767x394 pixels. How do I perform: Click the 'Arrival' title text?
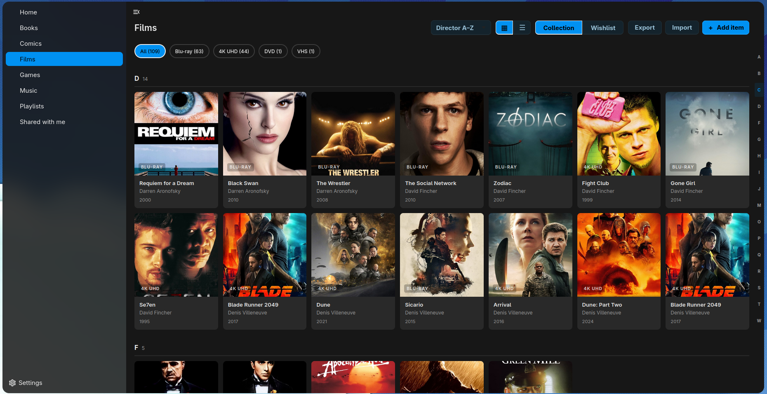[x=502, y=305]
